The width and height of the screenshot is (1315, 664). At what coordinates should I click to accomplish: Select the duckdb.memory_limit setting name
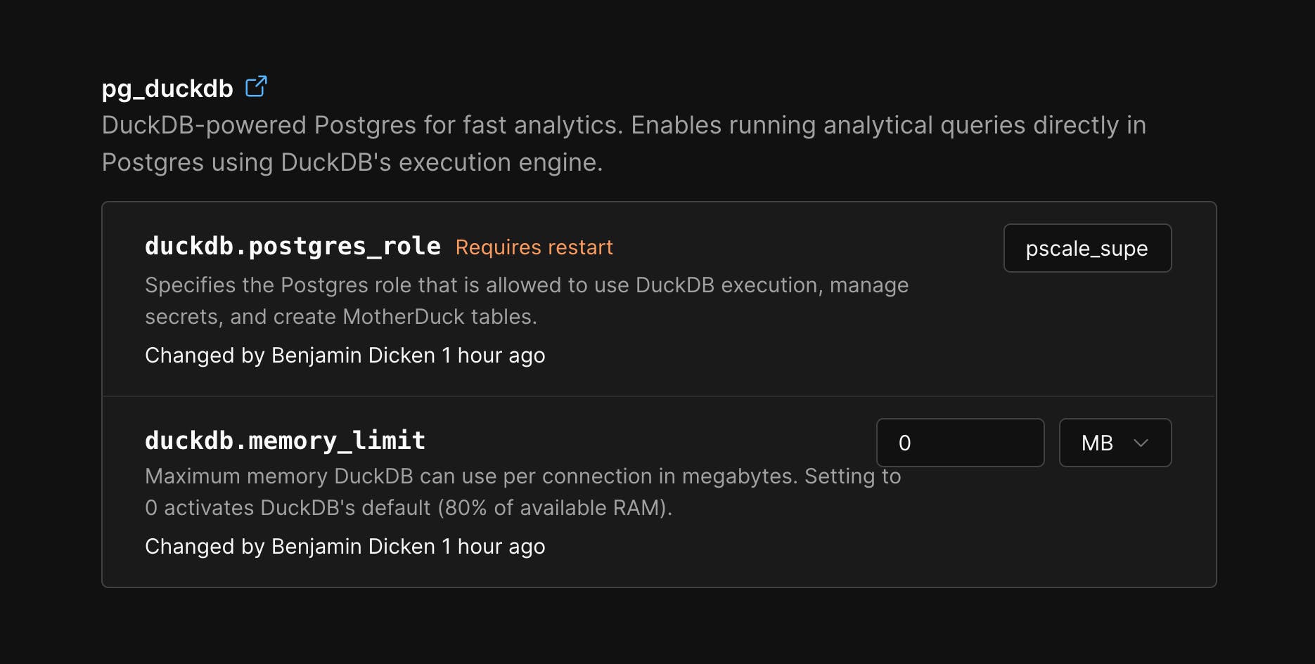(285, 440)
